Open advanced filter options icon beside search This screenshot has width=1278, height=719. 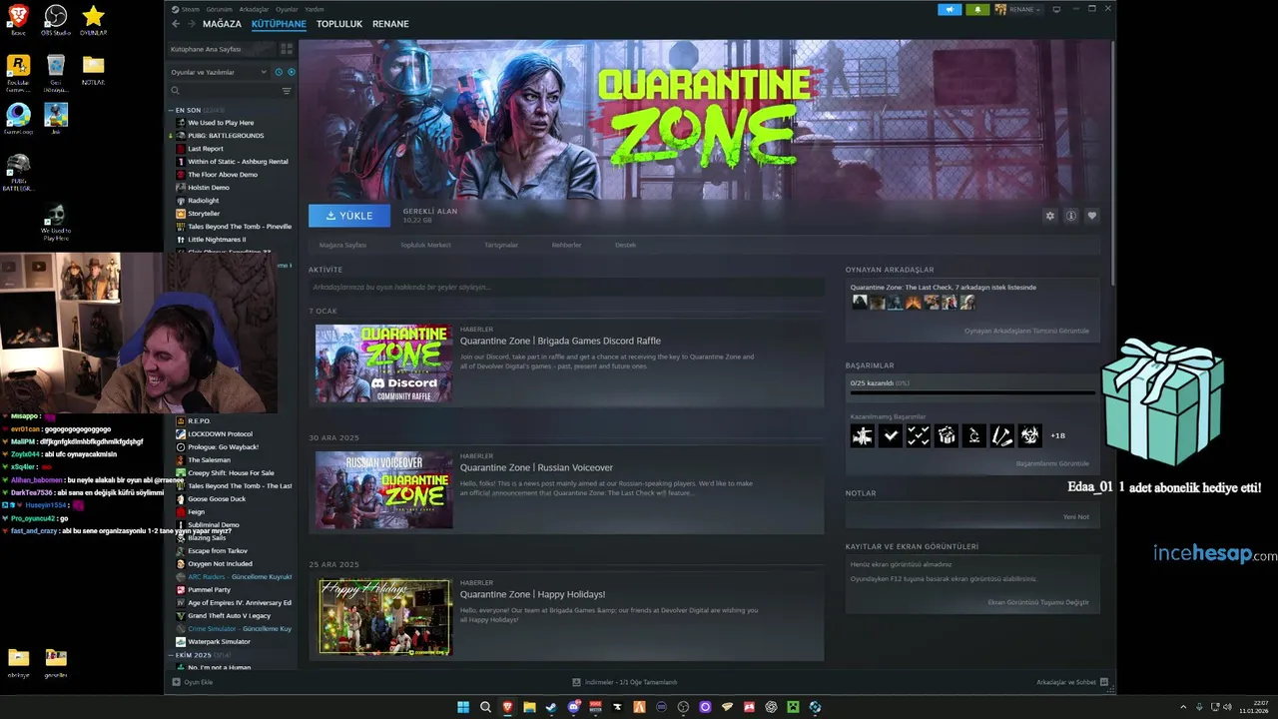pyautogui.click(x=287, y=91)
